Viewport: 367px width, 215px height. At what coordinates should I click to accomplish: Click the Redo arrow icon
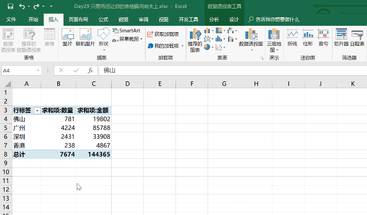click(x=36, y=6)
